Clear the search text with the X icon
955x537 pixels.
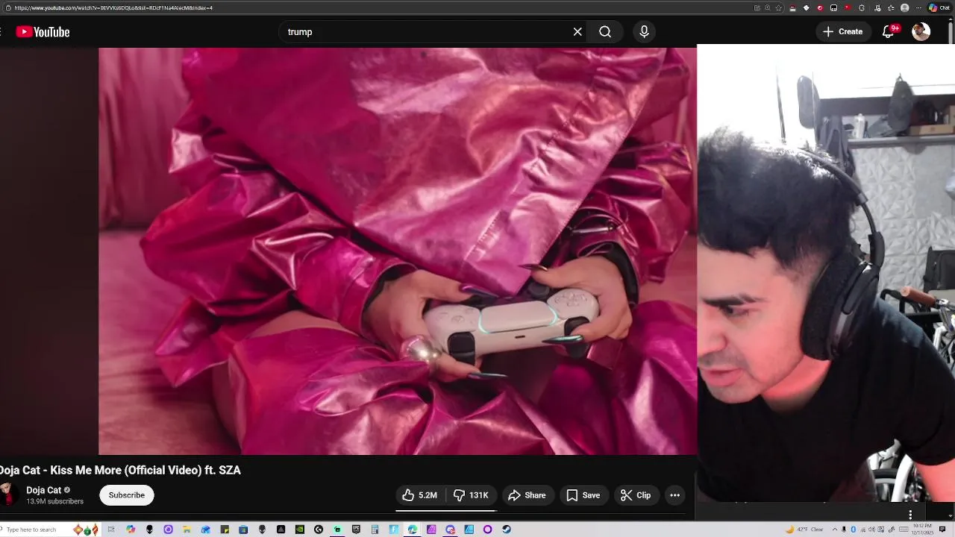coord(577,32)
